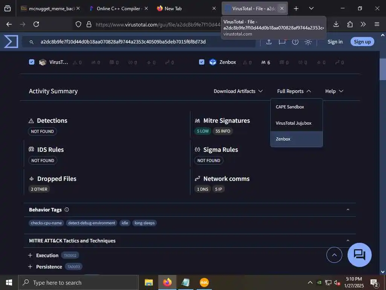Click the site padlock icon
Screen dimensions: 386x290
(x=89, y=24)
